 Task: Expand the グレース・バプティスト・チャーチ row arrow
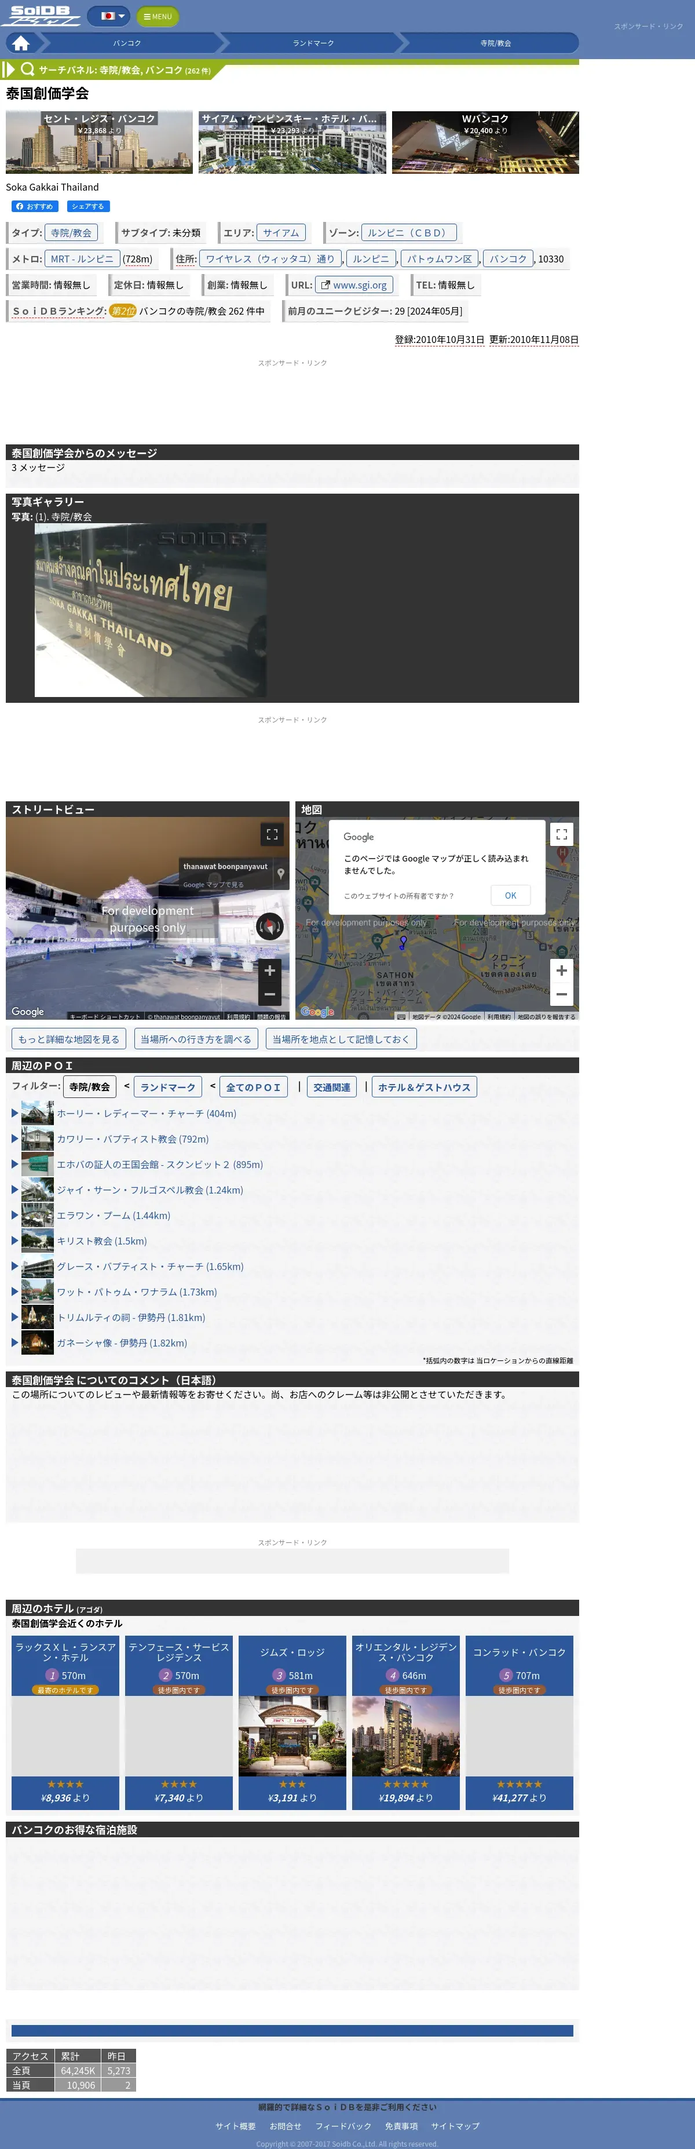click(x=15, y=1267)
